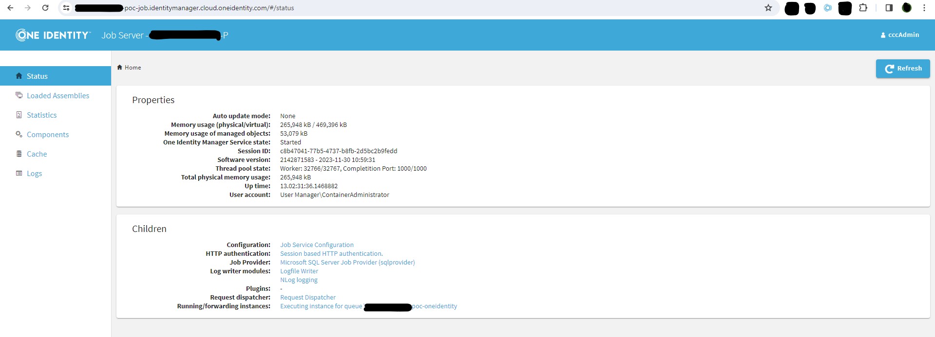Screen dimensions: 935x337
Task: Click managed objects value 53,079 kB
Action: click(294, 134)
